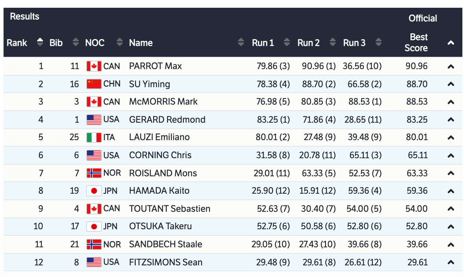Sort results by the Rank column arrows
The image size is (464, 277).
coord(40,42)
